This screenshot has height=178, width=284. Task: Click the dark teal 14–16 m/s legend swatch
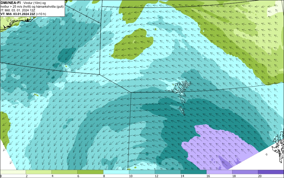194,172
